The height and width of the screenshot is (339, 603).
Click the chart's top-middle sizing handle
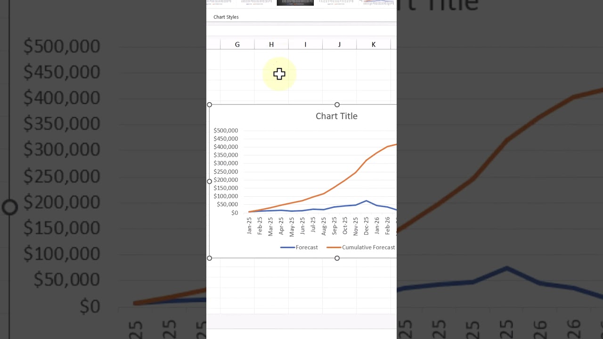click(337, 105)
